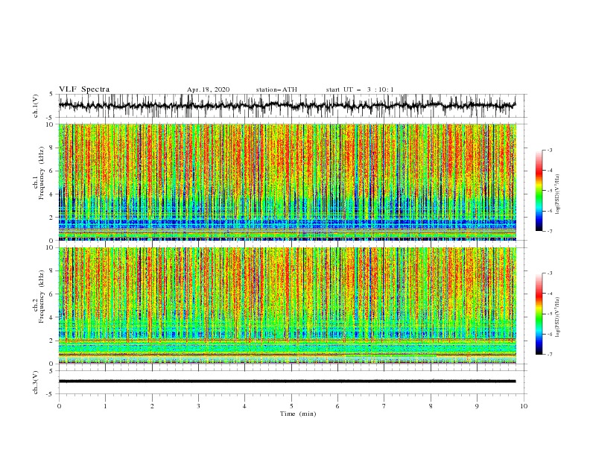
Task: Click the ch.3 voltage waveform trace
Action: pyautogui.click(x=288, y=381)
